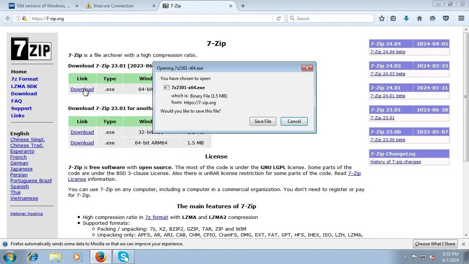Open History of 7-zip changes link
This screenshot has width=469, height=264.
(396, 162)
